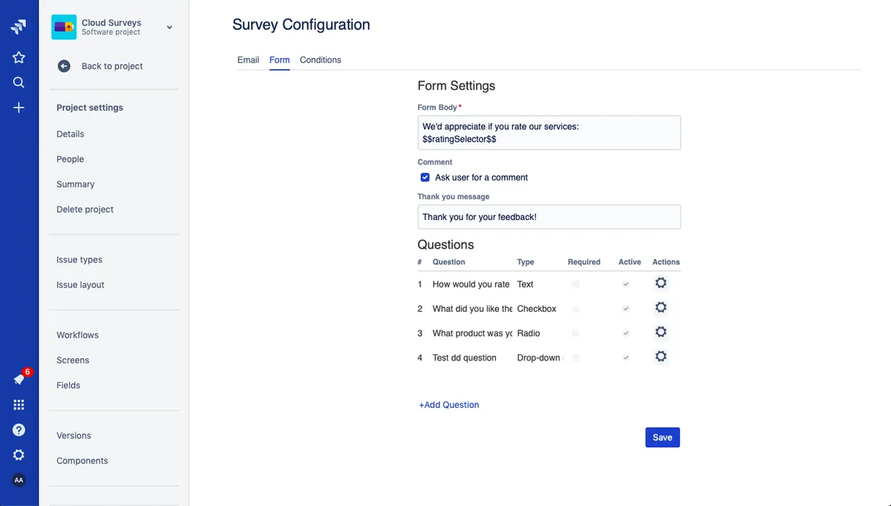
Task: Click the Cloud Surveys project avatar
Action: (x=64, y=27)
